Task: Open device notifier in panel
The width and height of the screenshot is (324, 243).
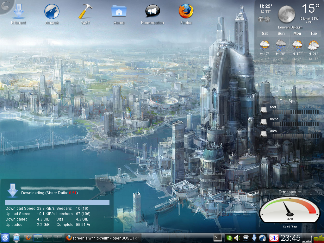Action: [x=16, y=238]
